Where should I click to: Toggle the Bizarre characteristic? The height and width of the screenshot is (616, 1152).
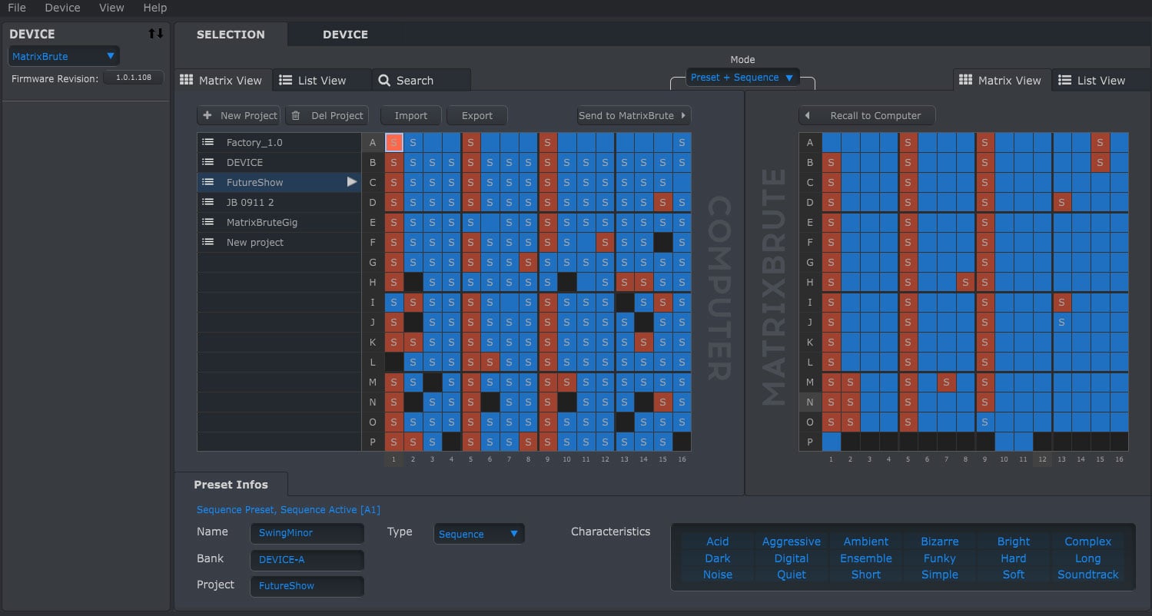click(x=939, y=541)
